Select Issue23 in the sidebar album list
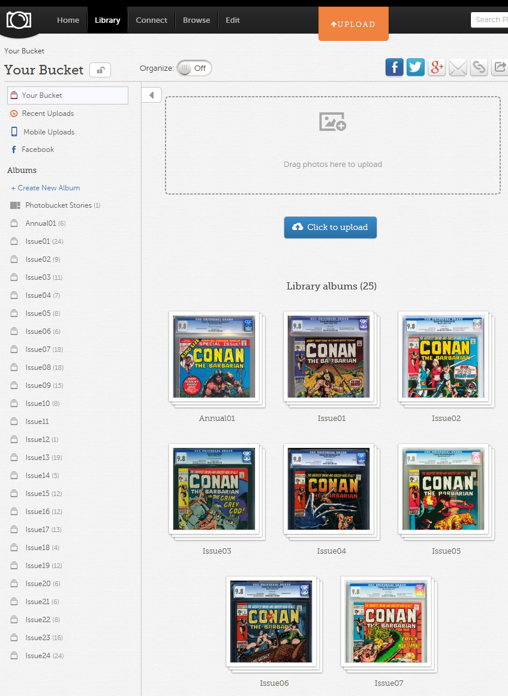The height and width of the screenshot is (696, 508). coord(44,638)
